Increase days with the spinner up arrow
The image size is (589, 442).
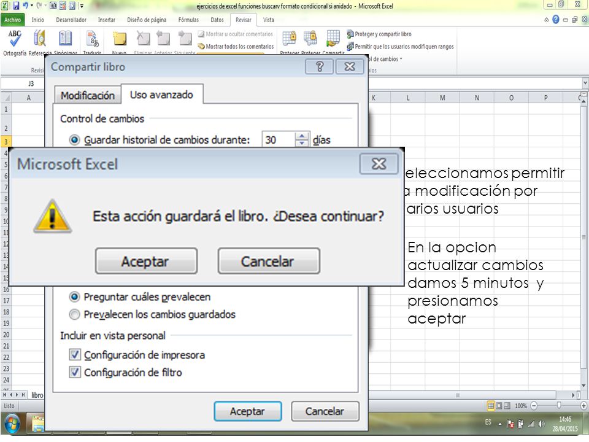[302, 136]
